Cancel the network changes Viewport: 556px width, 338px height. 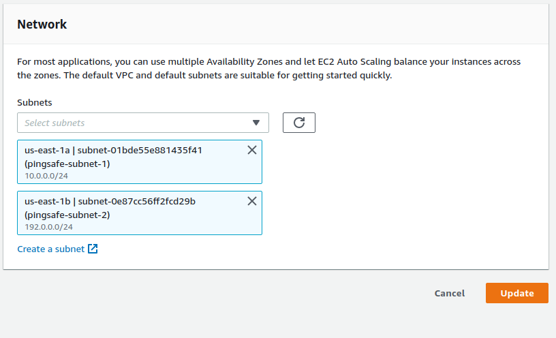pyautogui.click(x=449, y=293)
